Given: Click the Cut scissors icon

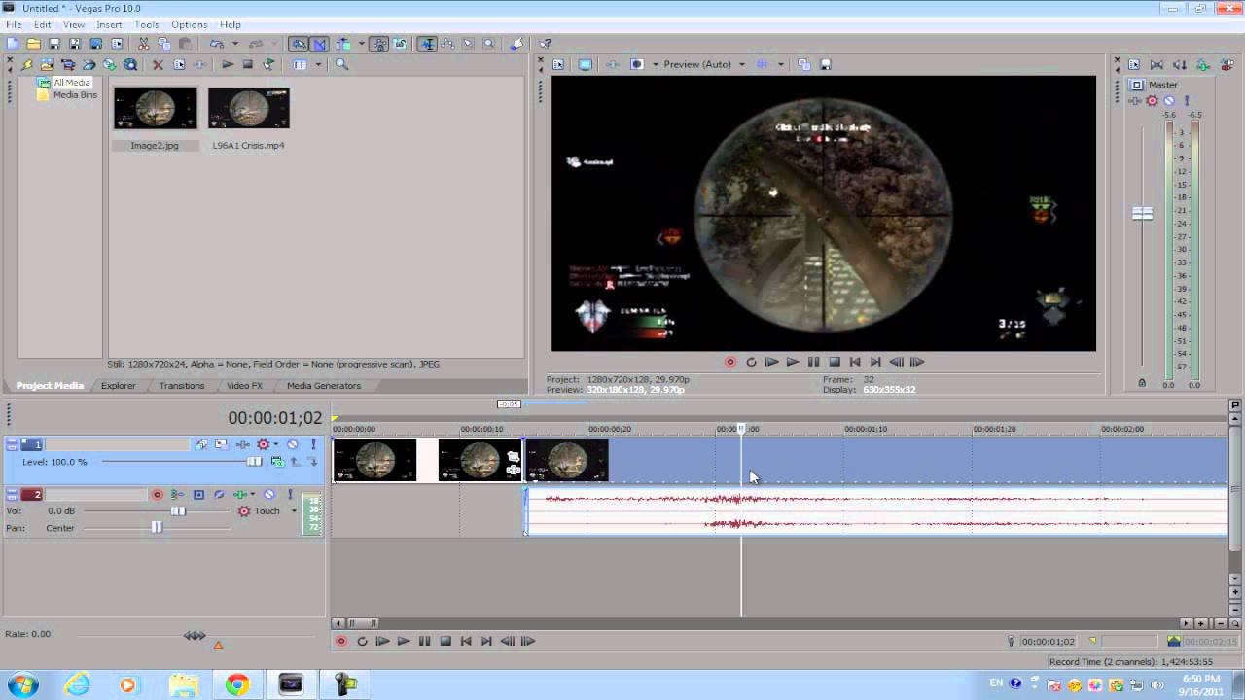Looking at the screenshot, I should 144,44.
